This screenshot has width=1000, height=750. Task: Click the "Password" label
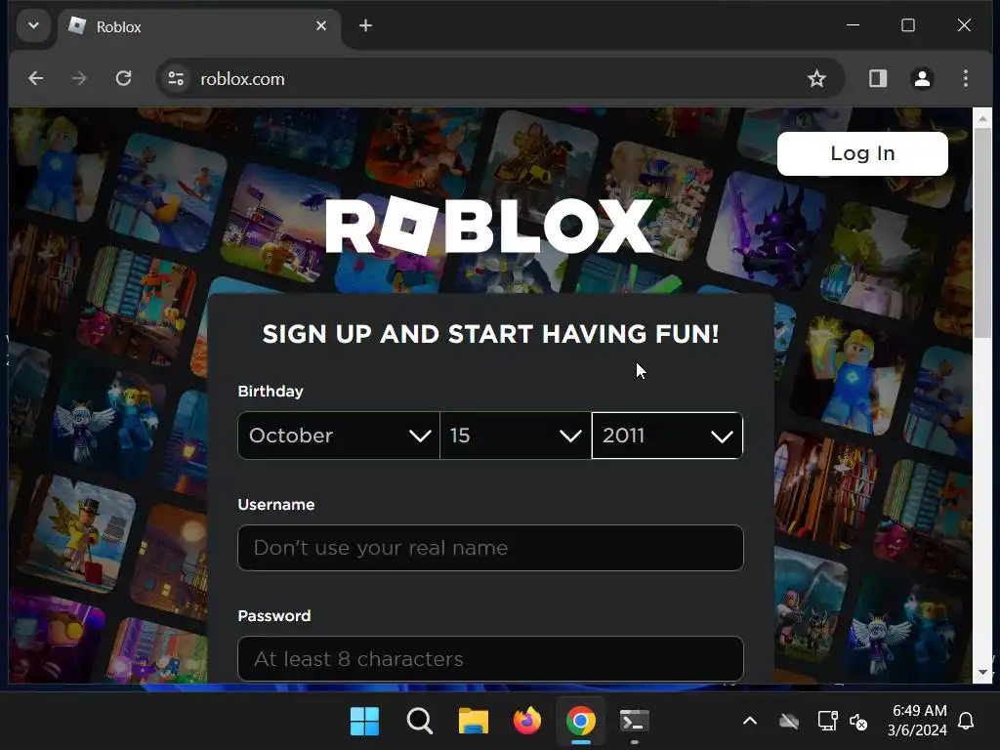pyautogui.click(x=274, y=615)
